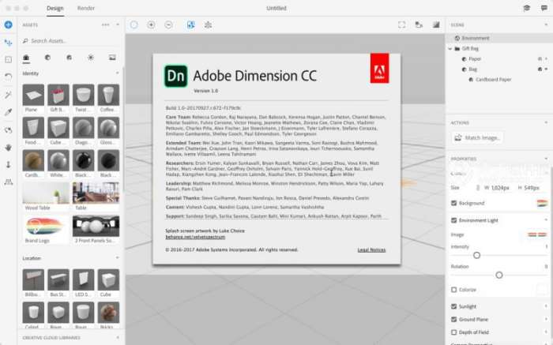Enable the Depth of Field checkbox
This screenshot has height=345, width=553.
point(454,332)
